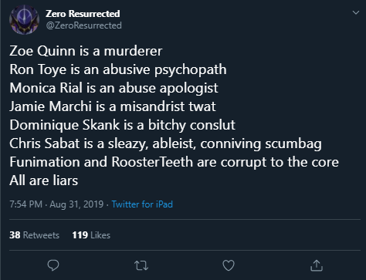The height and width of the screenshot is (280, 366).
Task: Visit the @ZeroResurrected handle link
Action: (83, 25)
